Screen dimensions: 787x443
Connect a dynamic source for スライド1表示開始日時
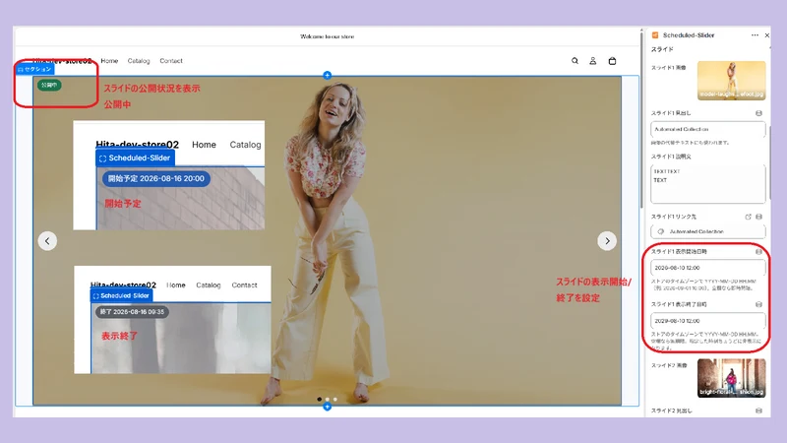pyautogui.click(x=758, y=252)
